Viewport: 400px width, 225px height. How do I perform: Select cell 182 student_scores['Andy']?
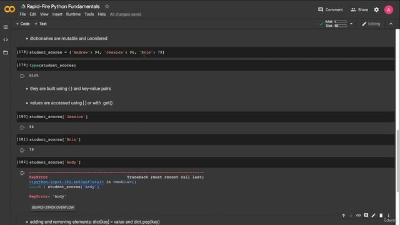click(206, 162)
